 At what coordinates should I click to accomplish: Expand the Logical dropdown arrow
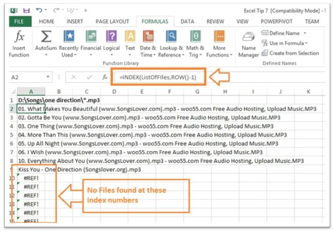tap(111, 55)
